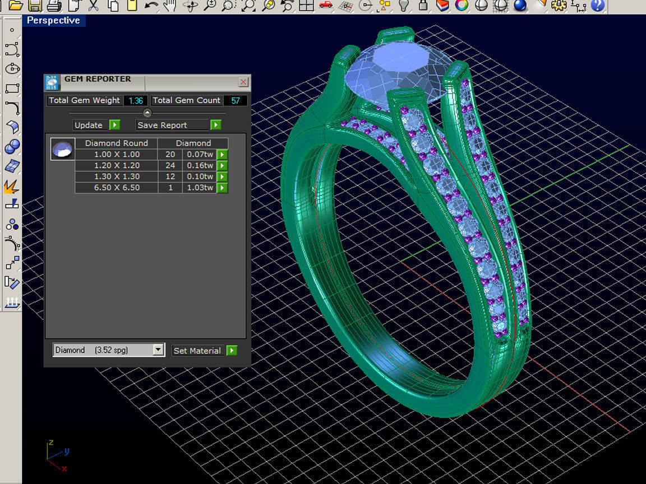
Task: Click the Set construction plane grid icon
Action: click(345, 6)
